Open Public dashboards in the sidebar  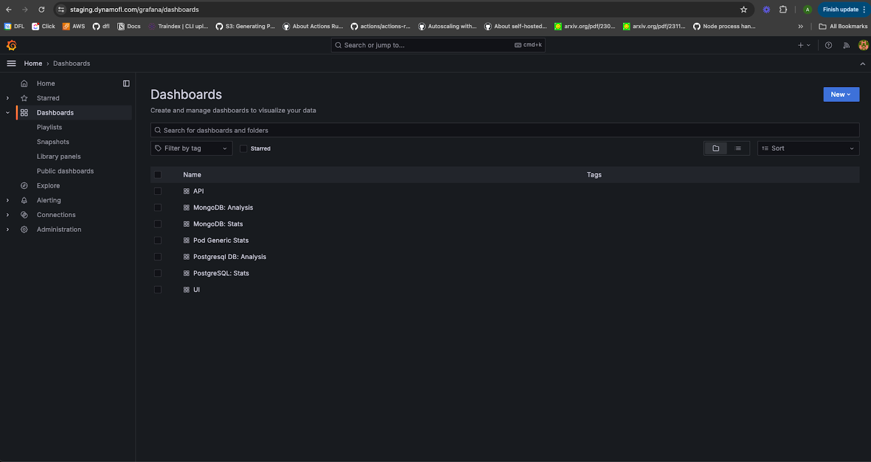65,171
